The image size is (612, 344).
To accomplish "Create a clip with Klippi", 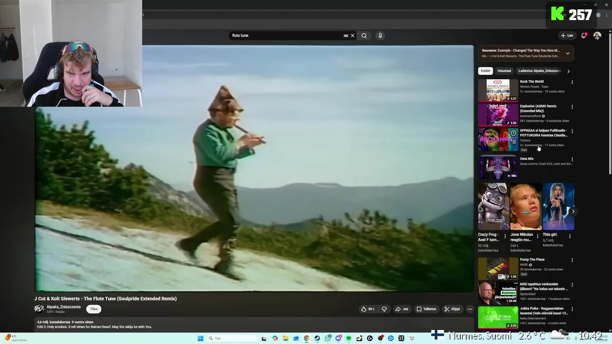I will pyautogui.click(x=452, y=309).
